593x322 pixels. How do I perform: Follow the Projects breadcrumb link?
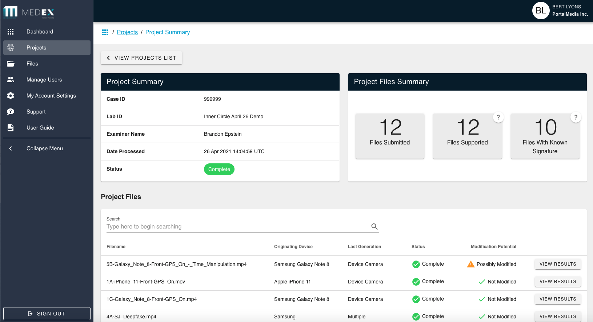pos(127,32)
